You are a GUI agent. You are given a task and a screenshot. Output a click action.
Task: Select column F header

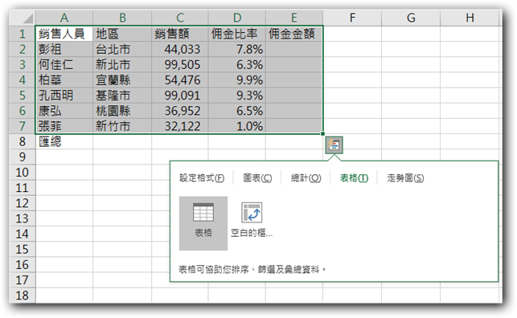352,18
